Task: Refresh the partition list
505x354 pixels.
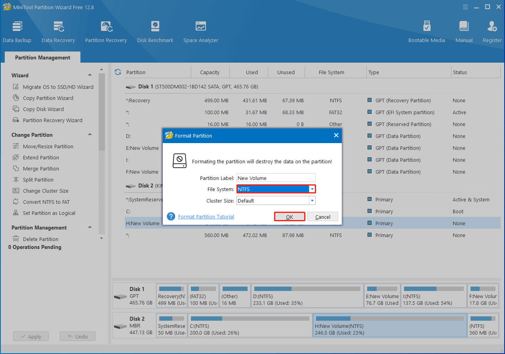Action: (118, 72)
